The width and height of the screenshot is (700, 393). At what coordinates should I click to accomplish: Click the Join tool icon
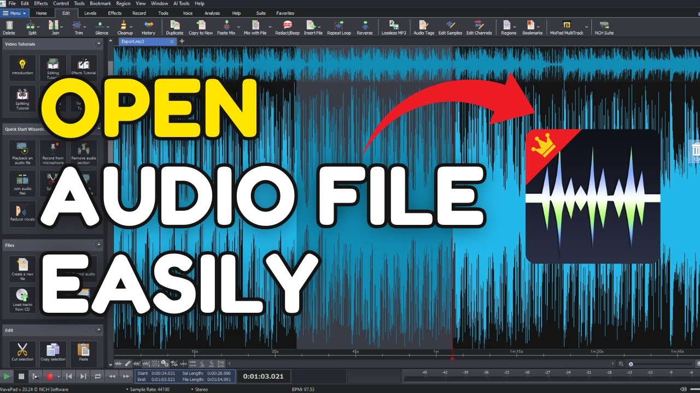(x=54, y=25)
